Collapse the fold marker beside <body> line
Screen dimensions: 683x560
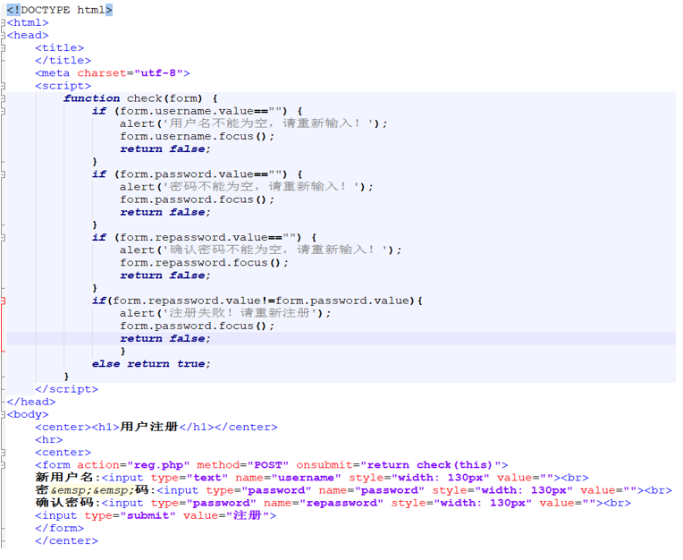[3, 414]
